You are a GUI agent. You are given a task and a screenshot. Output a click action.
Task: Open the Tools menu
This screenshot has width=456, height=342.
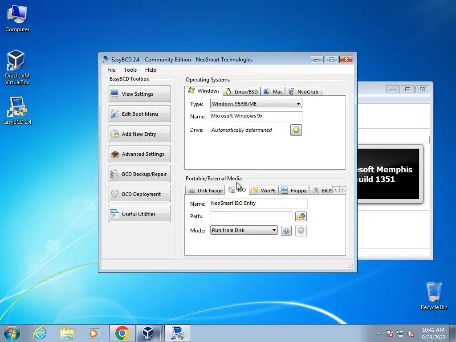(130, 70)
